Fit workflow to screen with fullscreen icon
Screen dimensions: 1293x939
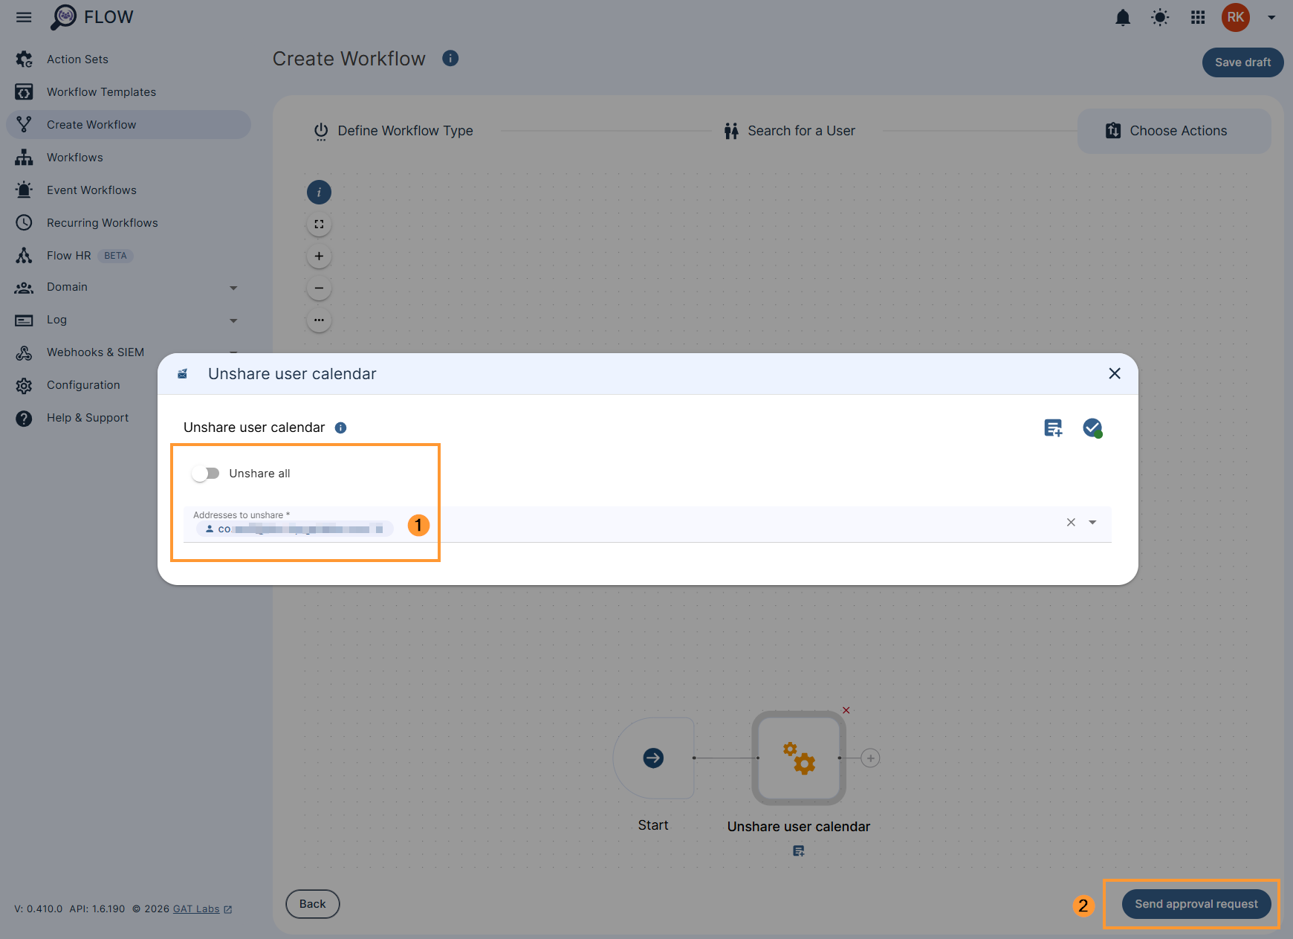319,223
